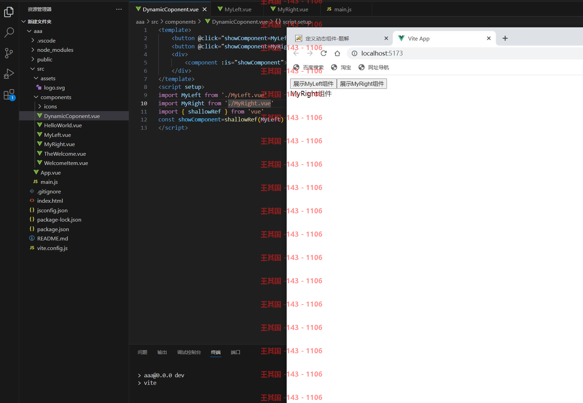Go to the browser home page
This screenshot has height=403, width=583.
coord(337,53)
